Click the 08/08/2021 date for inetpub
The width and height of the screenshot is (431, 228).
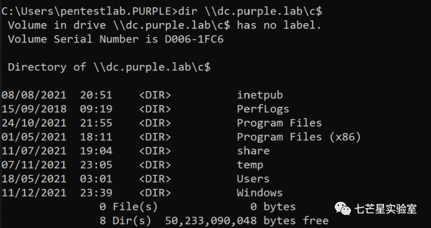click(x=34, y=95)
